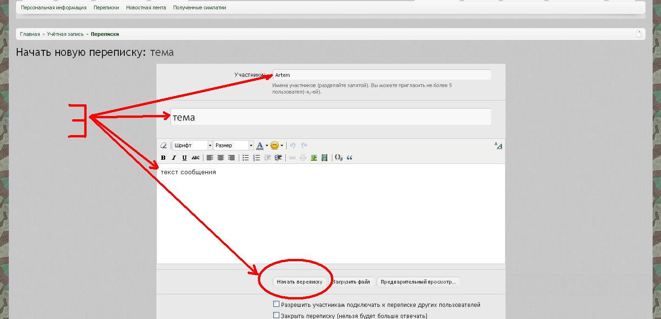The image size is (661, 319).
Task: Toggle the editor mode switch icon at right
Action: (x=498, y=145)
